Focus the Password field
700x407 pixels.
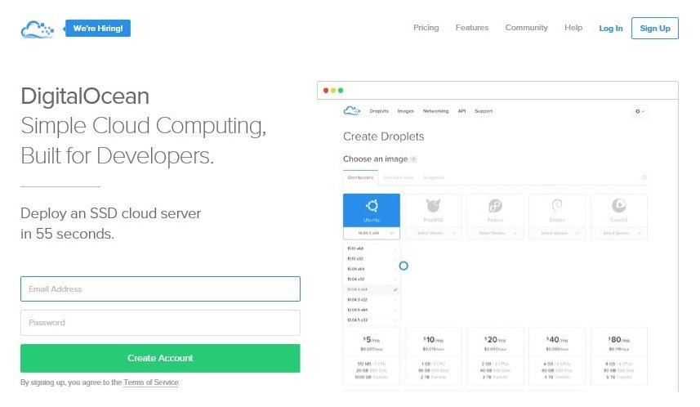[x=160, y=323]
